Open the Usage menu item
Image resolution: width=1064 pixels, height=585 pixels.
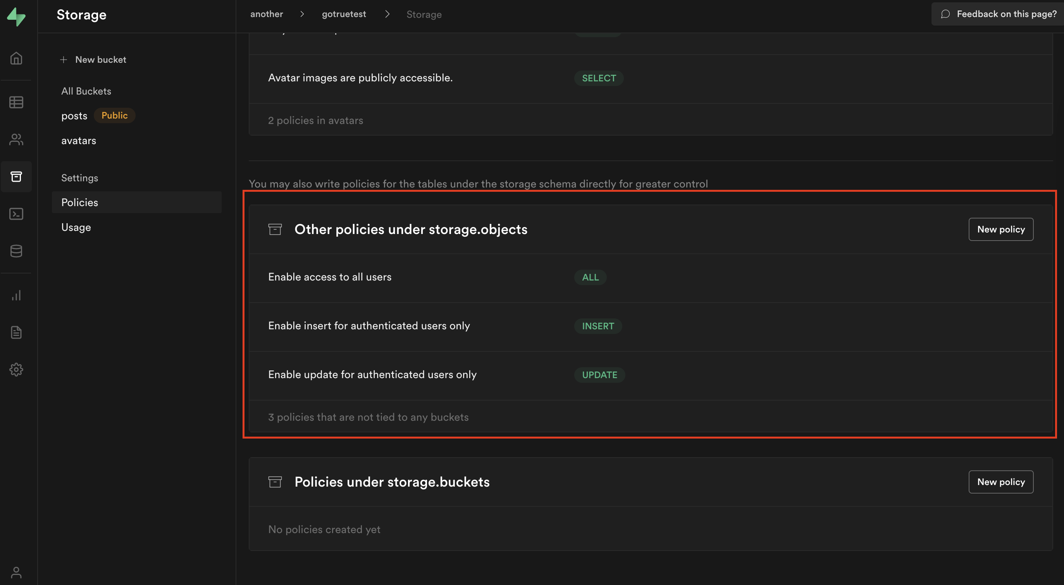point(76,227)
